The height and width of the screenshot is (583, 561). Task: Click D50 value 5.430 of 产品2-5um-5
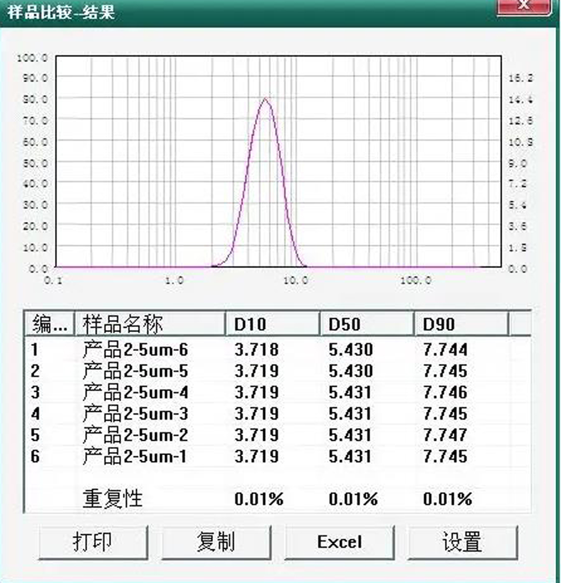(x=351, y=371)
